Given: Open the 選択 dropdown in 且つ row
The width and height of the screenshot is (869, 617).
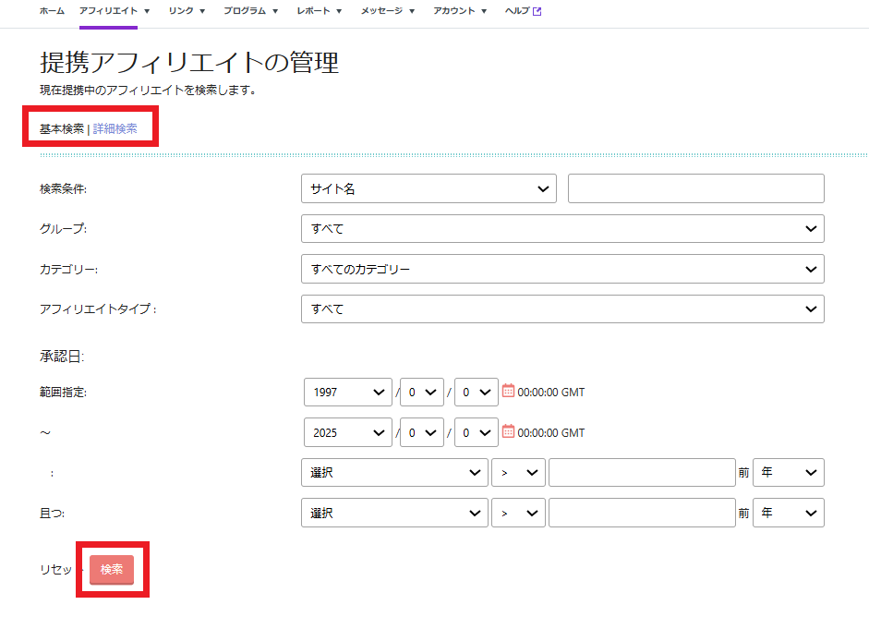Looking at the screenshot, I should pos(394,513).
